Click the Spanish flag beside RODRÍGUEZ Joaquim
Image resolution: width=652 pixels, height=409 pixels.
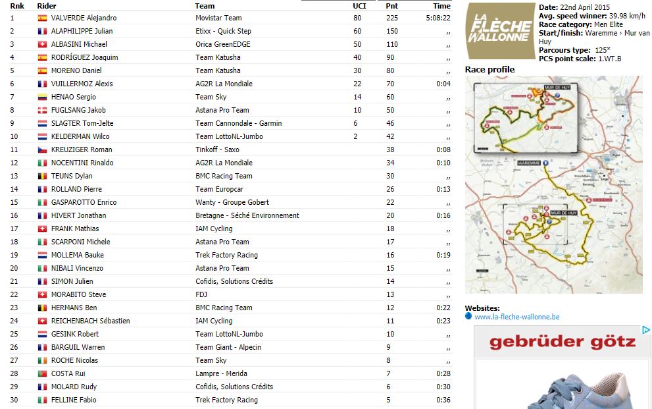(x=42, y=57)
